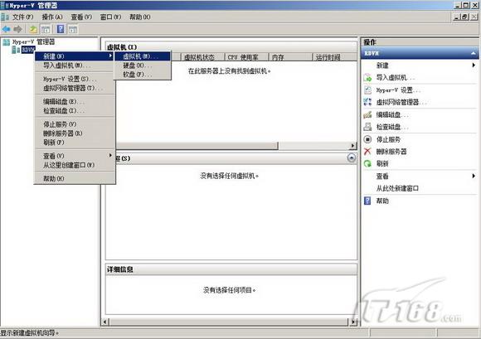Image resolution: width=481 pixels, height=339 pixels.
Task: Click 导入虚拟机... link in actions pane
Action: click(396, 78)
